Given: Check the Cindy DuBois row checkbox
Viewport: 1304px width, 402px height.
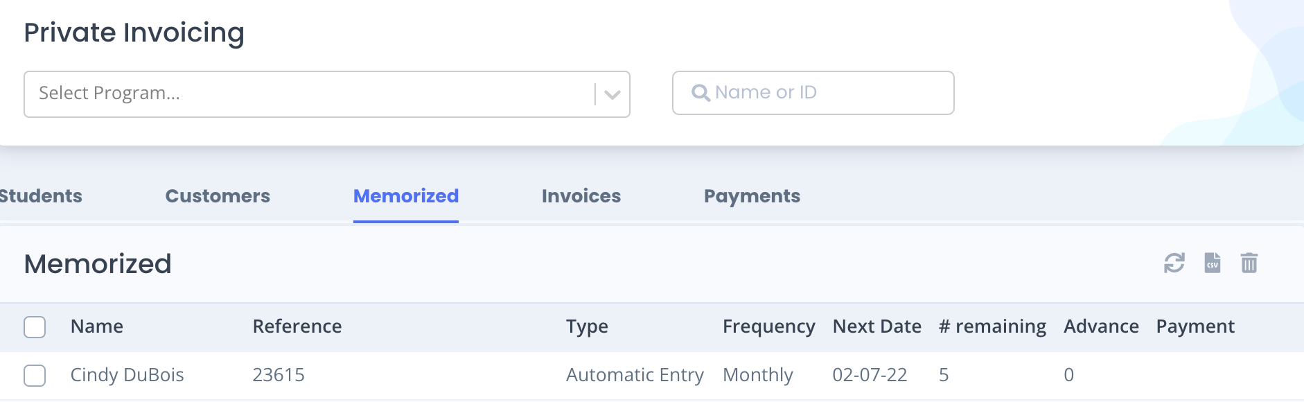Looking at the screenshot, I should coord(35,376).
